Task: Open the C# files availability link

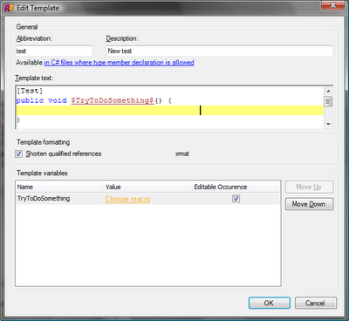Action: pos(119,63)
